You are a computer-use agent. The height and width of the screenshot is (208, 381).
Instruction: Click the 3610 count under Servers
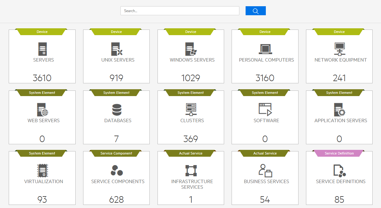pos(42,78)
